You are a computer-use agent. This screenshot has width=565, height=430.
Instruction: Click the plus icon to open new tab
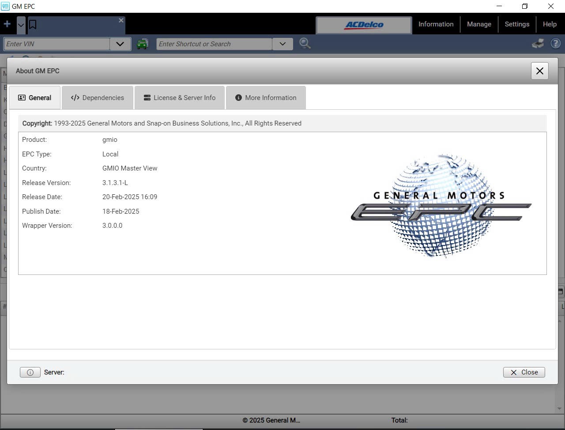click(7, 24)
